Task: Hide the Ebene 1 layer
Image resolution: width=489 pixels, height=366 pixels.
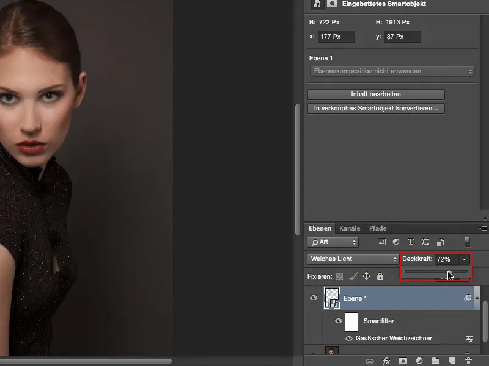Action: [x=314, y=298]
